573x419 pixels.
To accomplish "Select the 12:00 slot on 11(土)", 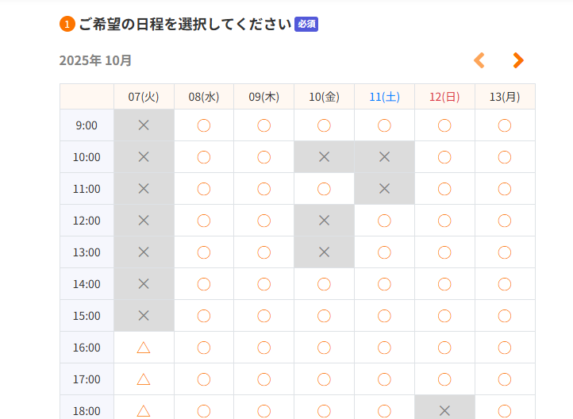I will click(x=384, y=221).
